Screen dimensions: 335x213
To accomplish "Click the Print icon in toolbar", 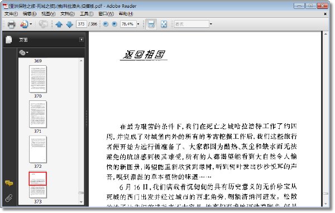I will point(11,24).
